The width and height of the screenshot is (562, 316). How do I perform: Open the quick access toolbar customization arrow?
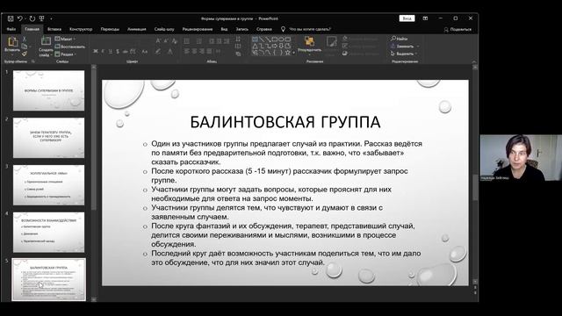pyautogui.click(x=51, y=18)
